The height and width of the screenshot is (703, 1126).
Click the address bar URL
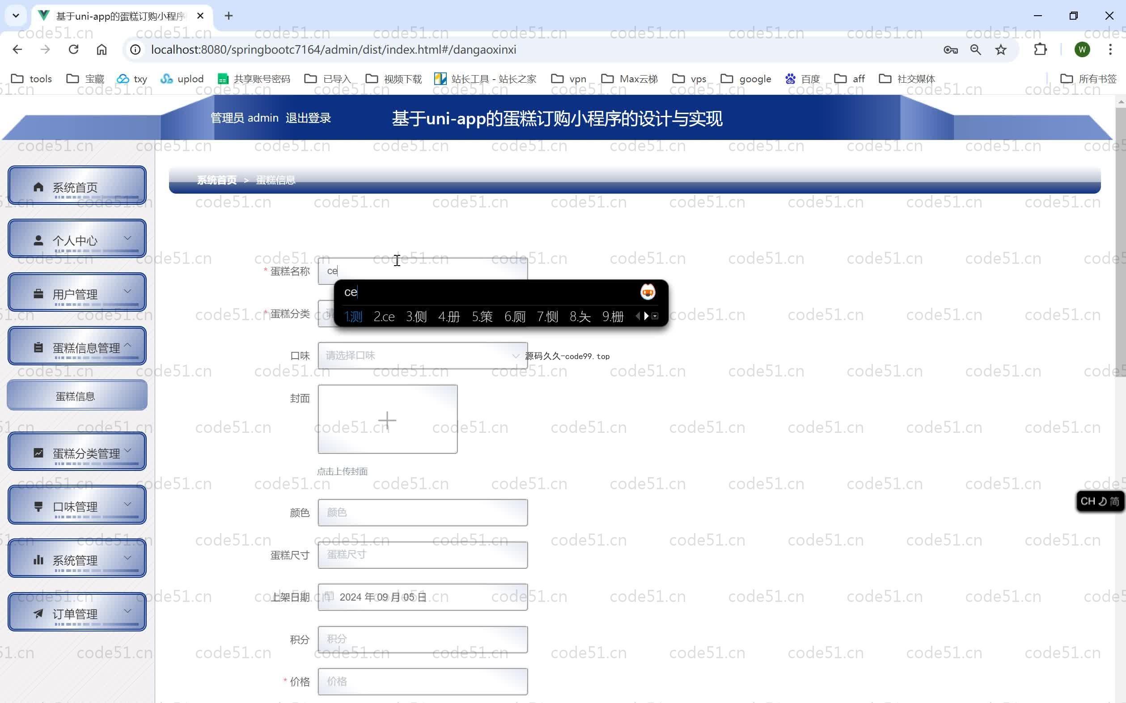(333, 49)
